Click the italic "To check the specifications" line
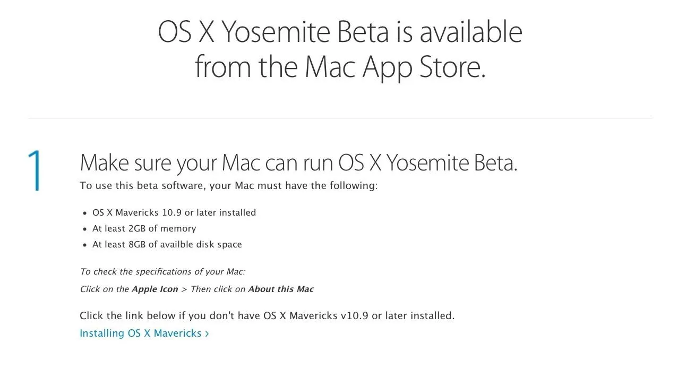678x368 pixels. pos(162,271)
